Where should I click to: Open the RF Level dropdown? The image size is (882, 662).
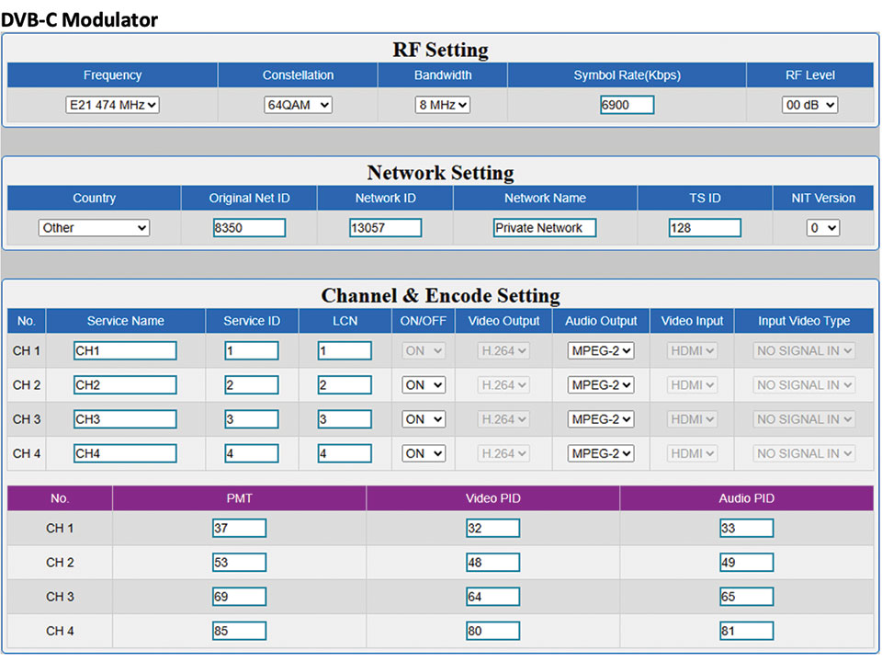pyautogui.click(x=809, y=105)
